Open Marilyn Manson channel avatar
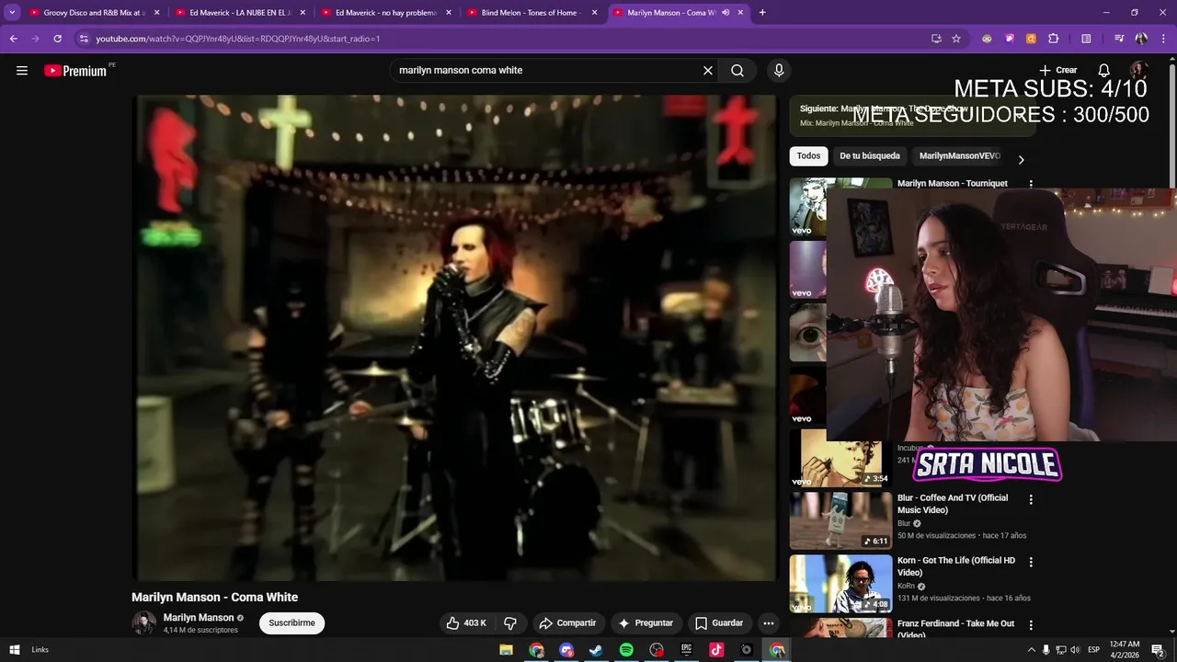 pos(143,623)
